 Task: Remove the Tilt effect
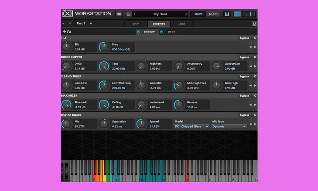[x=255, y=38]
